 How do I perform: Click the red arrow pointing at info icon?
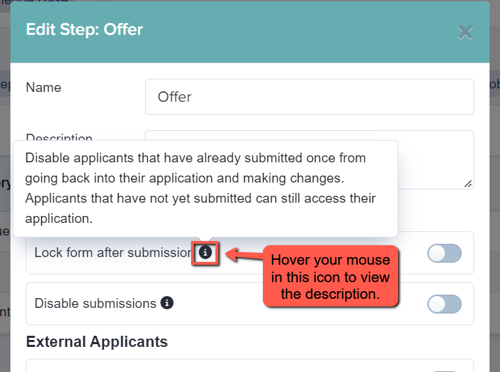pos(244,254)
